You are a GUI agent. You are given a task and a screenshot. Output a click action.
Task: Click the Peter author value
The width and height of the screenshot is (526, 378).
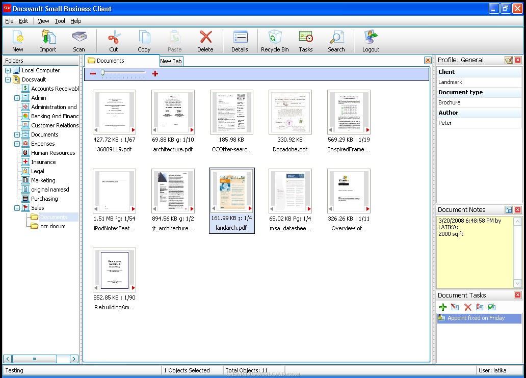(x=445, y=123)
